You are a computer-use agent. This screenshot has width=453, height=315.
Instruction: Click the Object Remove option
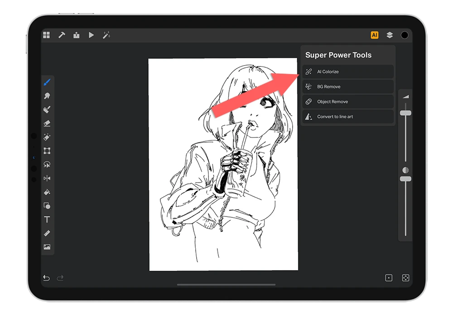[x=347, y=102]
